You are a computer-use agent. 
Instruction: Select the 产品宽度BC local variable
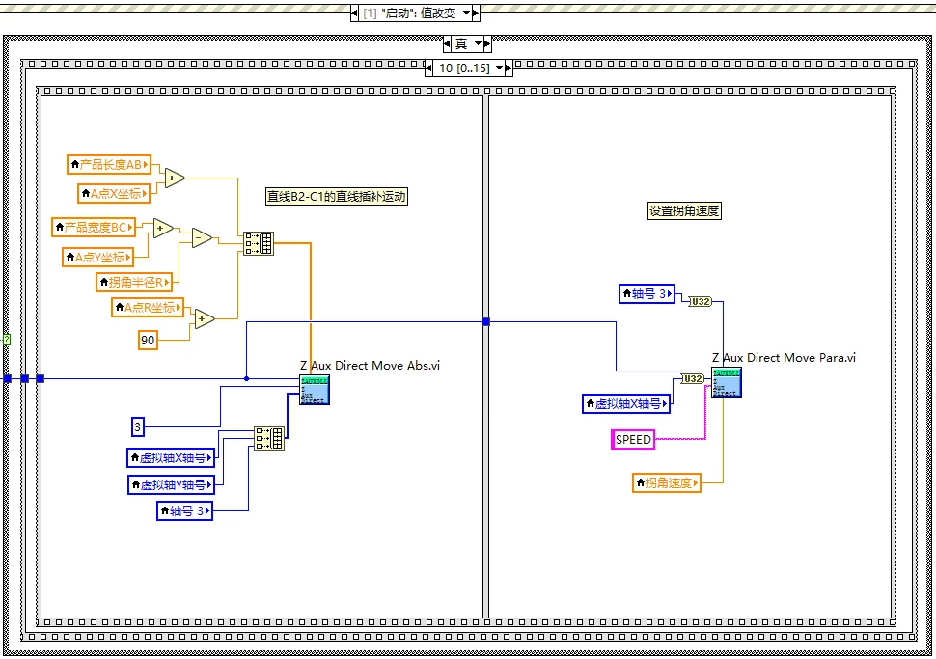94,227
